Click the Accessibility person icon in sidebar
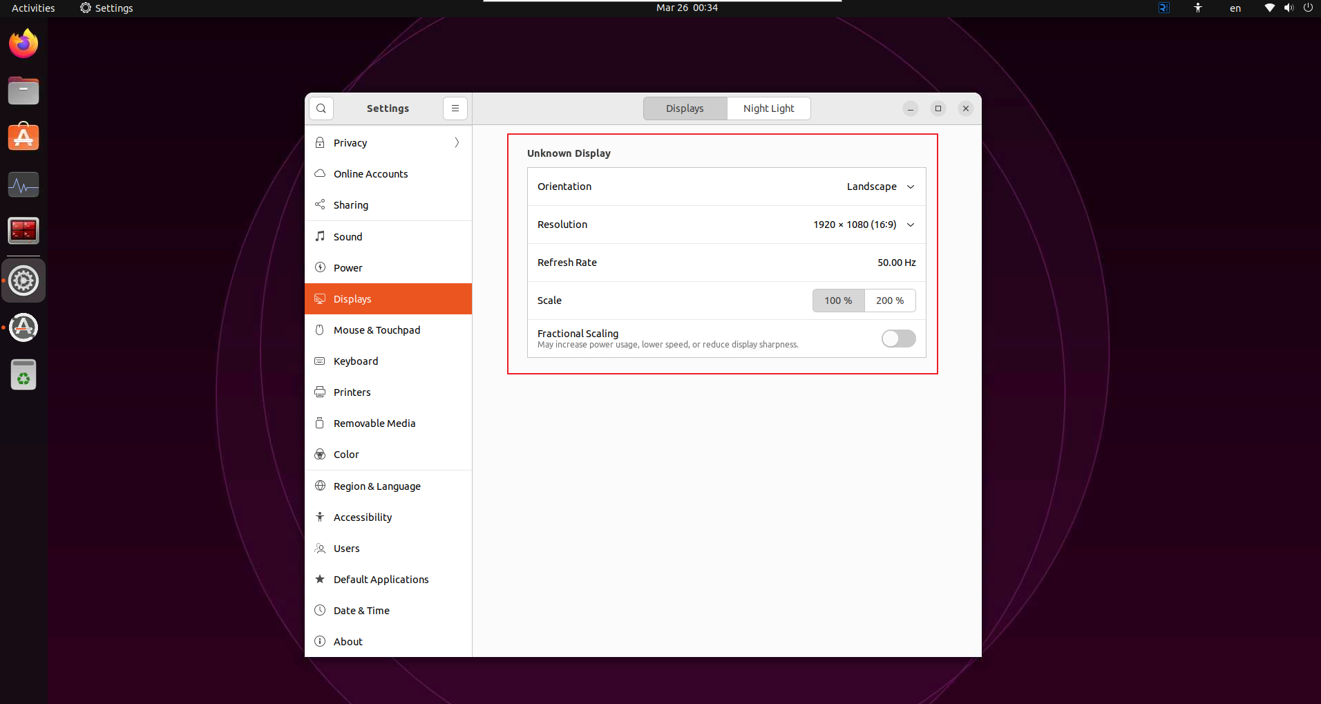This screenshot has height=704, width=1321. [x=320, y=517]
